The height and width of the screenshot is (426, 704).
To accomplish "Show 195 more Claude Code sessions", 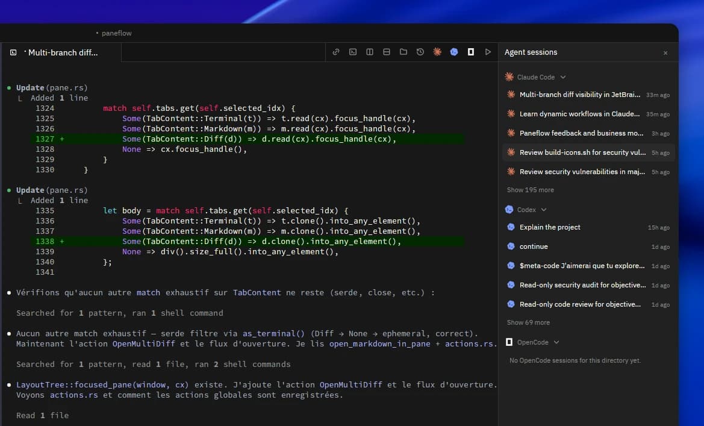I will point(530,190).
